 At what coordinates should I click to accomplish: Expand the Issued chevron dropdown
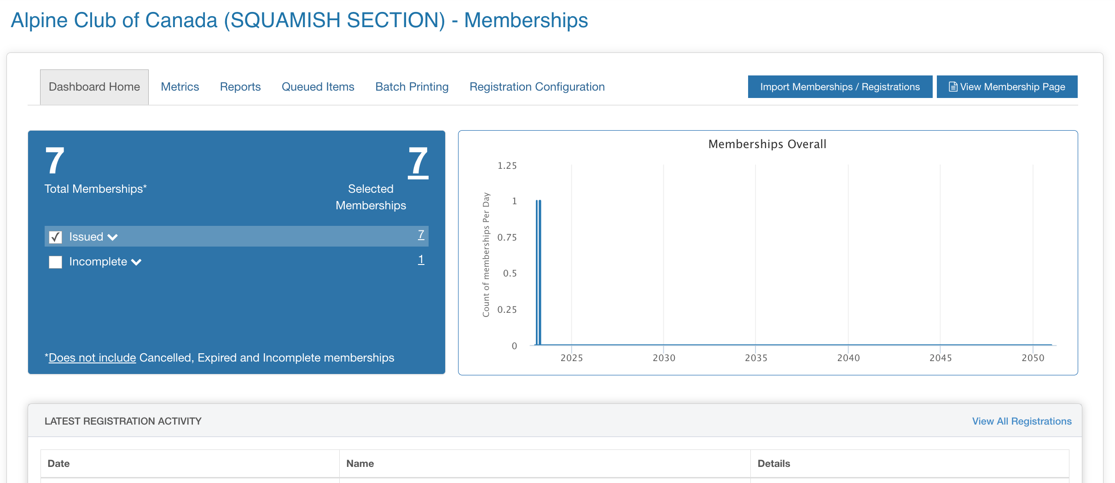coord(113,237)
